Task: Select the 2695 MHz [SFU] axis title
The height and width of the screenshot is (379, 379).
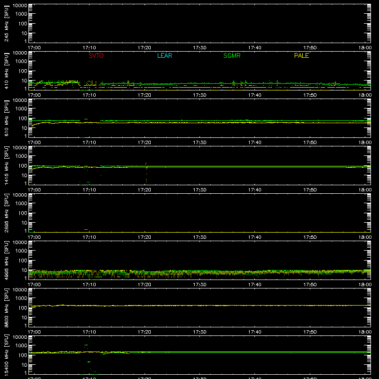Action: tap(6, 213)
